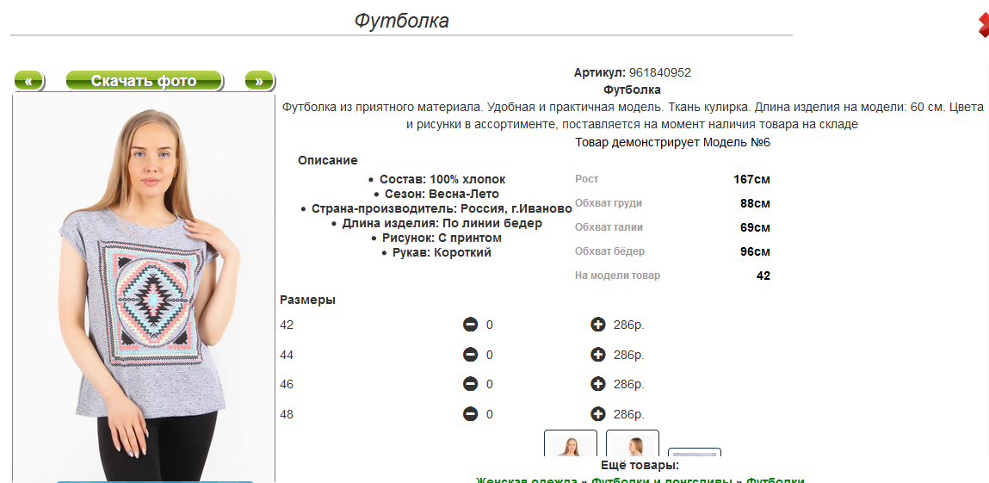Viewport: 989px width, 483px height.
Task: Click the Сезон: Весна-Лето line
Action: point(442,195)
